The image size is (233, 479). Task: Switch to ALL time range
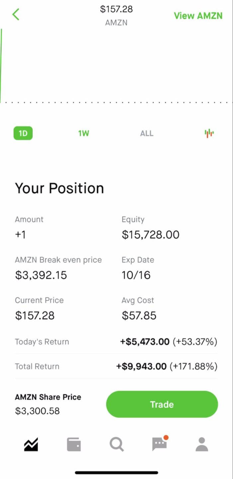147,133
